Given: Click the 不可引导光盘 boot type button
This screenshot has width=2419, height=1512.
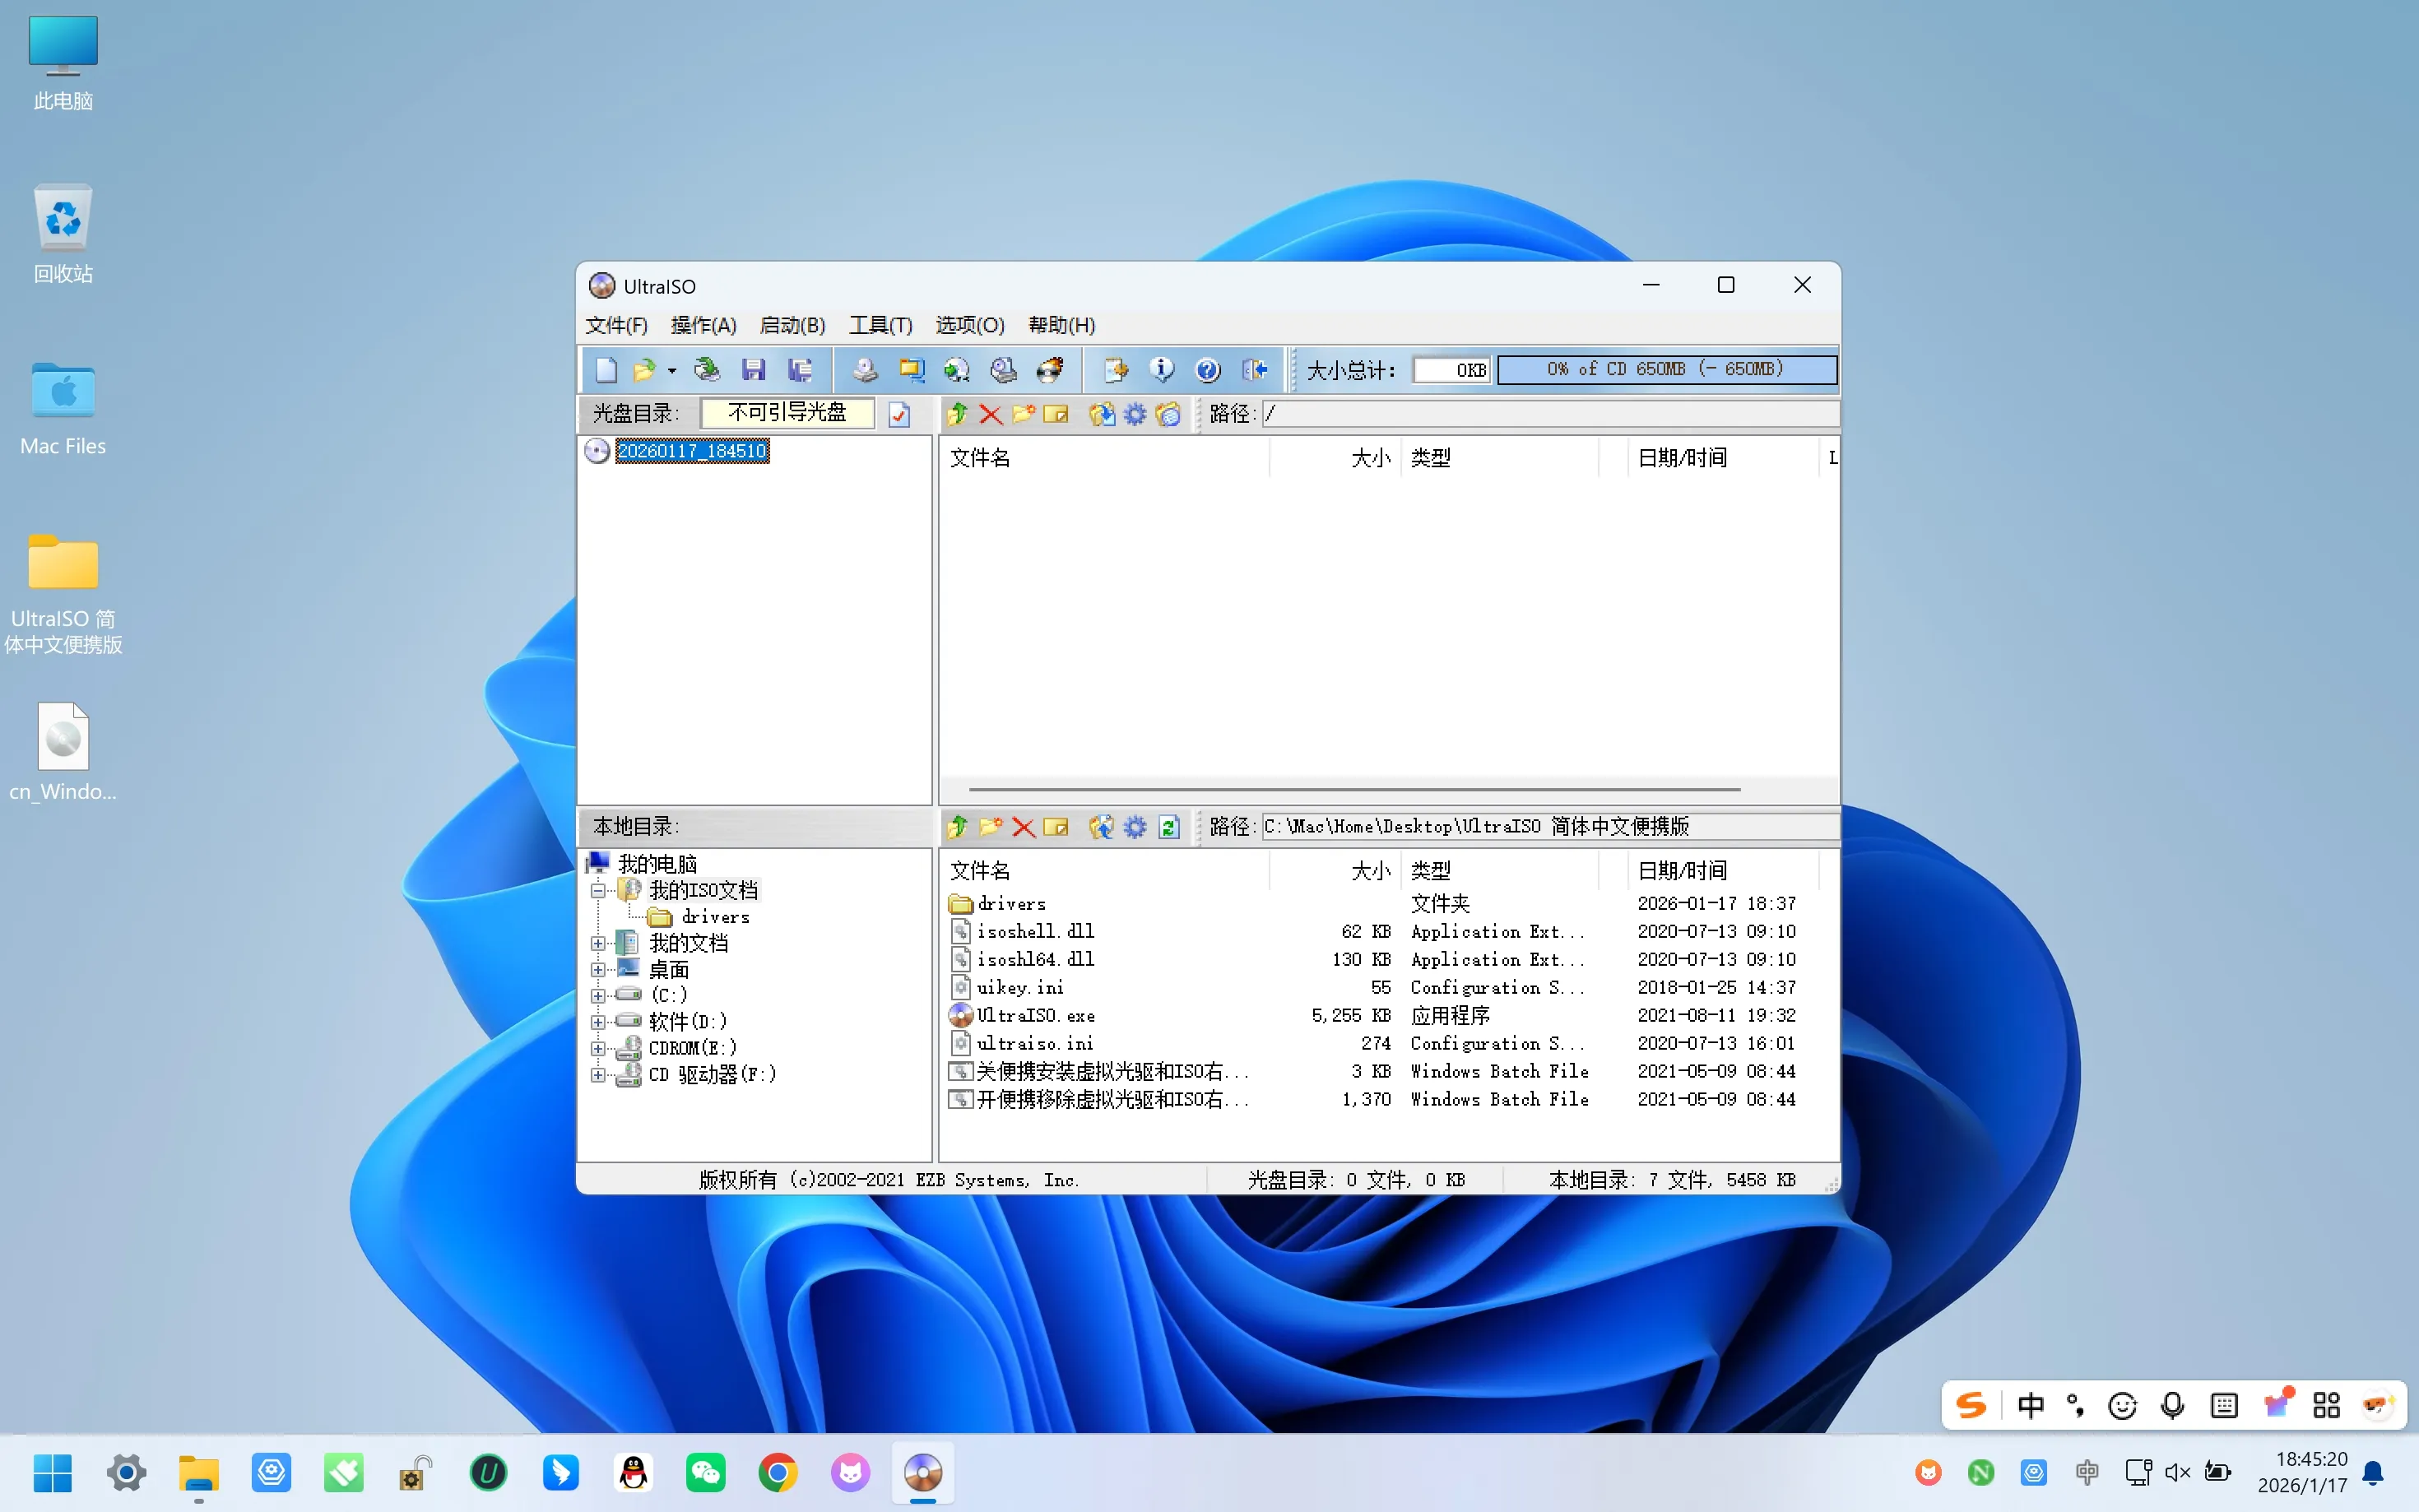Looking at the screenshot, I should click(x=787, y=413).
